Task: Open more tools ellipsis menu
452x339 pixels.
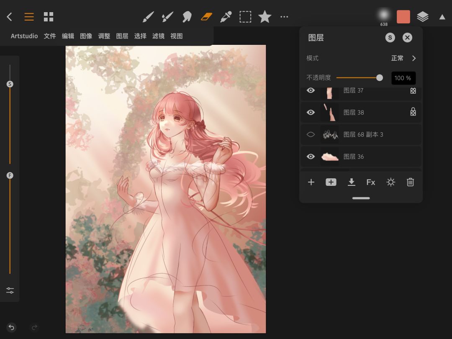Action: click(284, 17)
